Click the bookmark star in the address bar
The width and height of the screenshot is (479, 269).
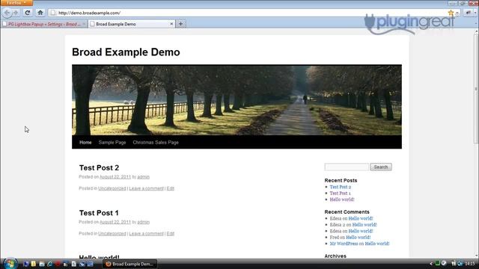[451, 13]
